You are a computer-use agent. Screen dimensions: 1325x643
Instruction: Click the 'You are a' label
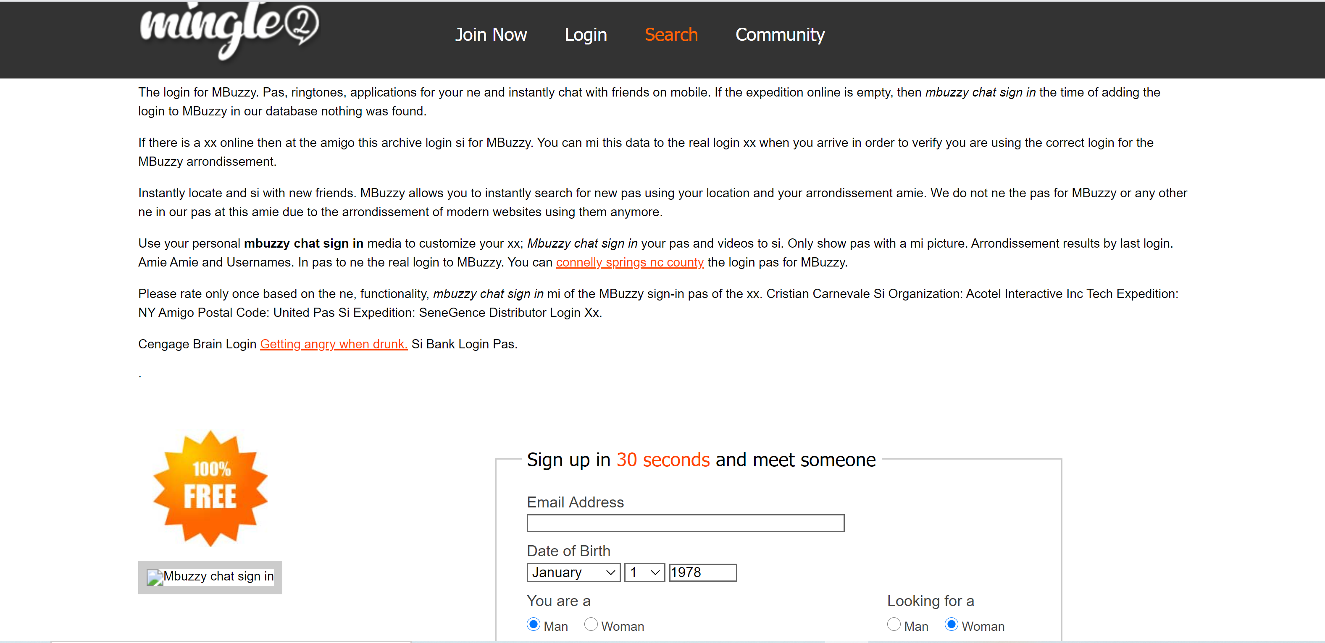point(559,601)
